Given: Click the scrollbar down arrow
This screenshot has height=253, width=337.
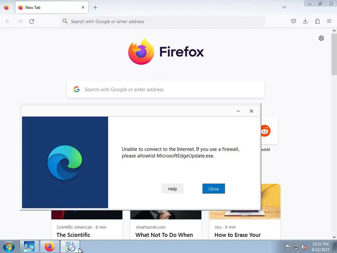Looking at the screenshot, I should pos(334,237).
